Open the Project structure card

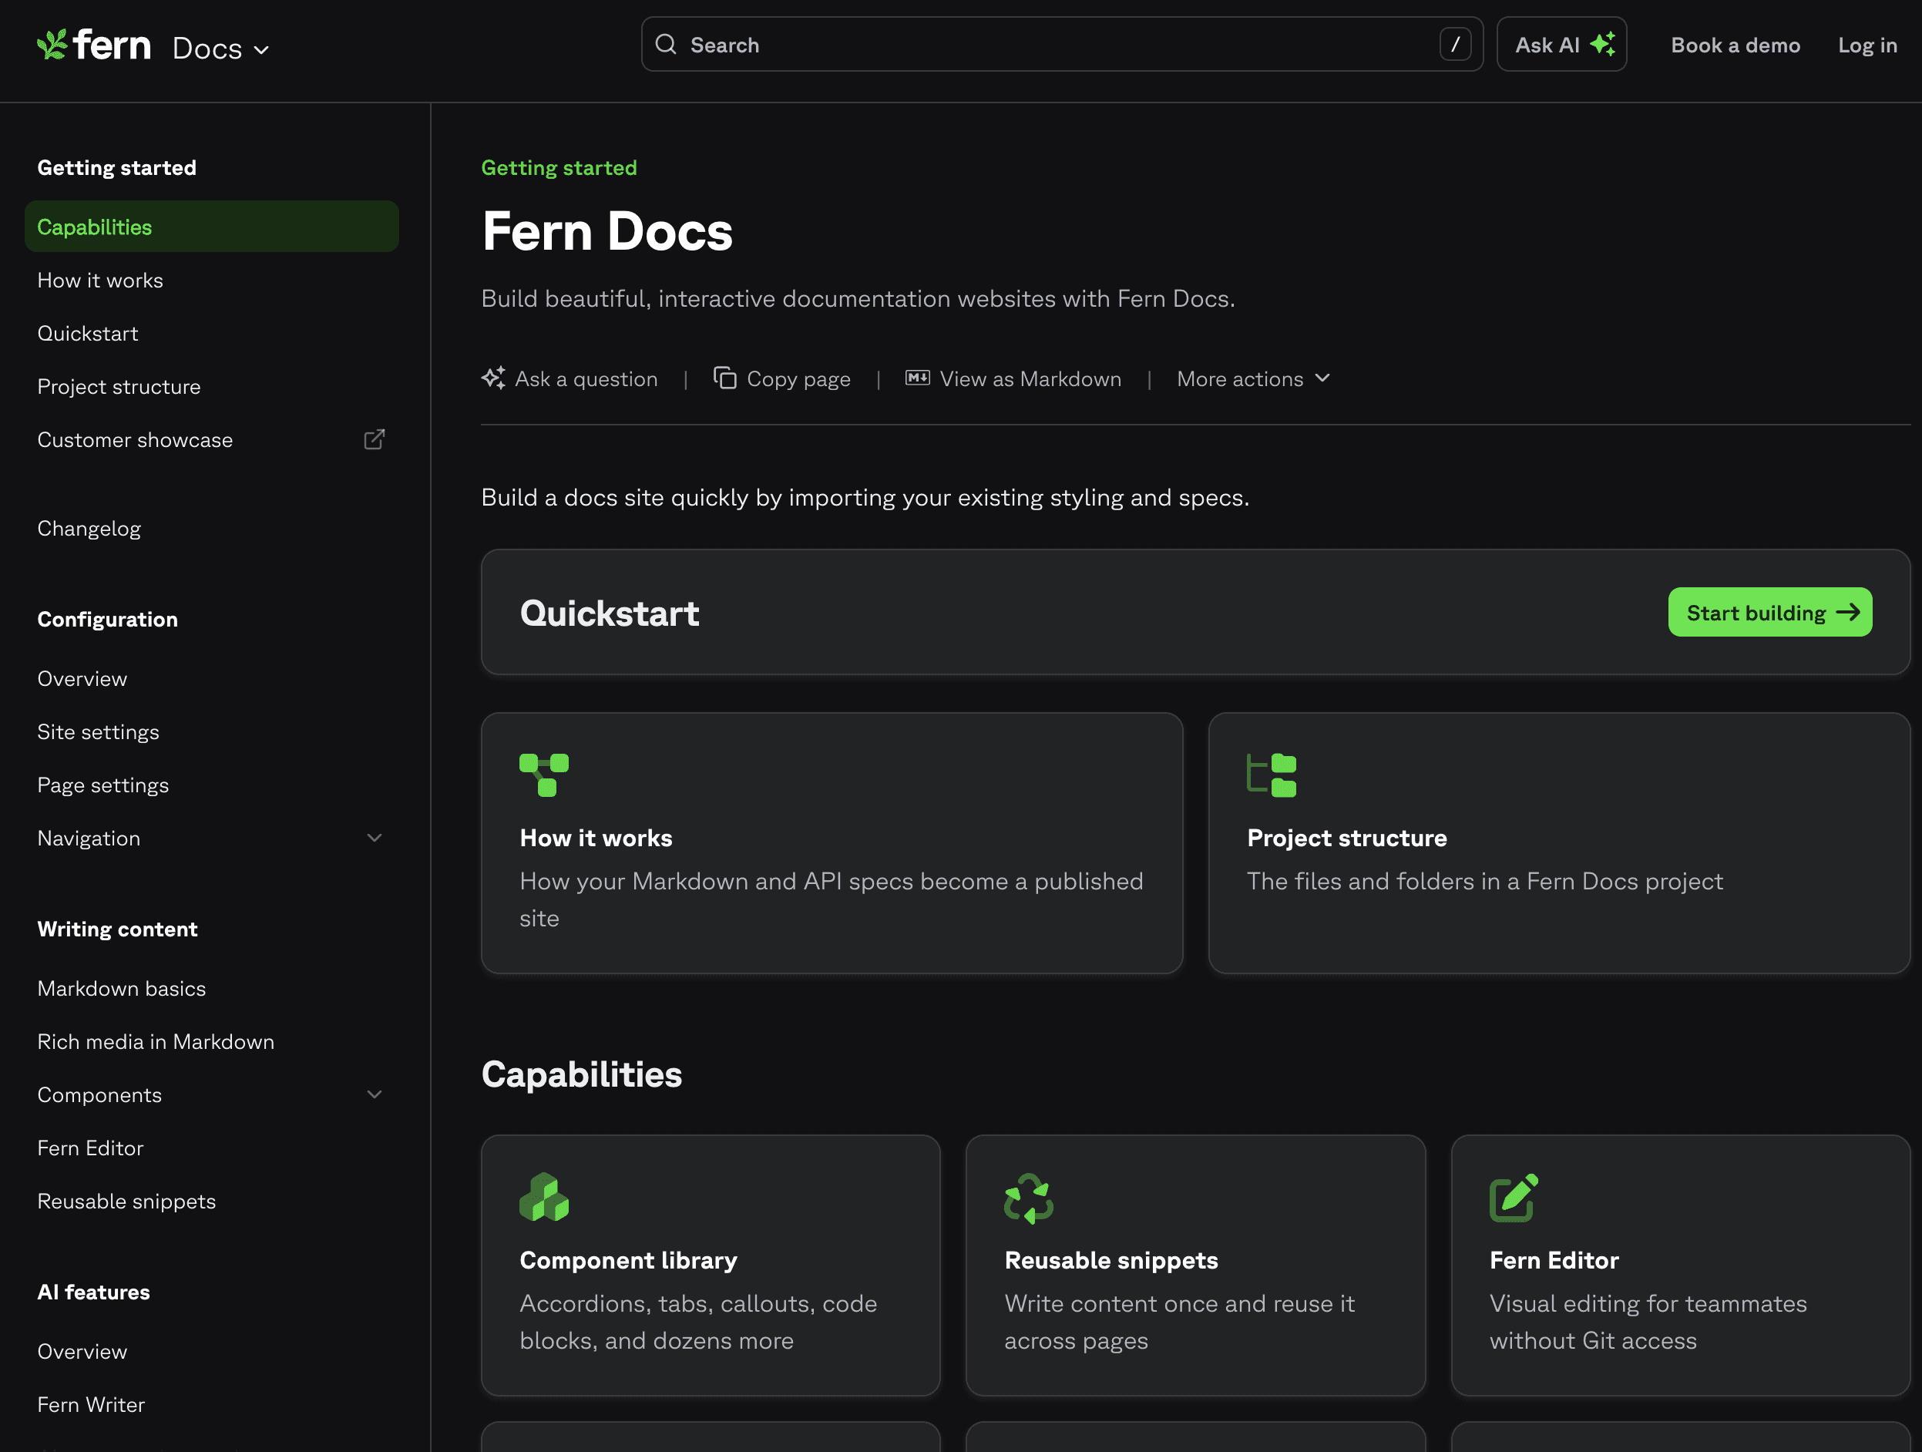click(x=1559, y=843)
